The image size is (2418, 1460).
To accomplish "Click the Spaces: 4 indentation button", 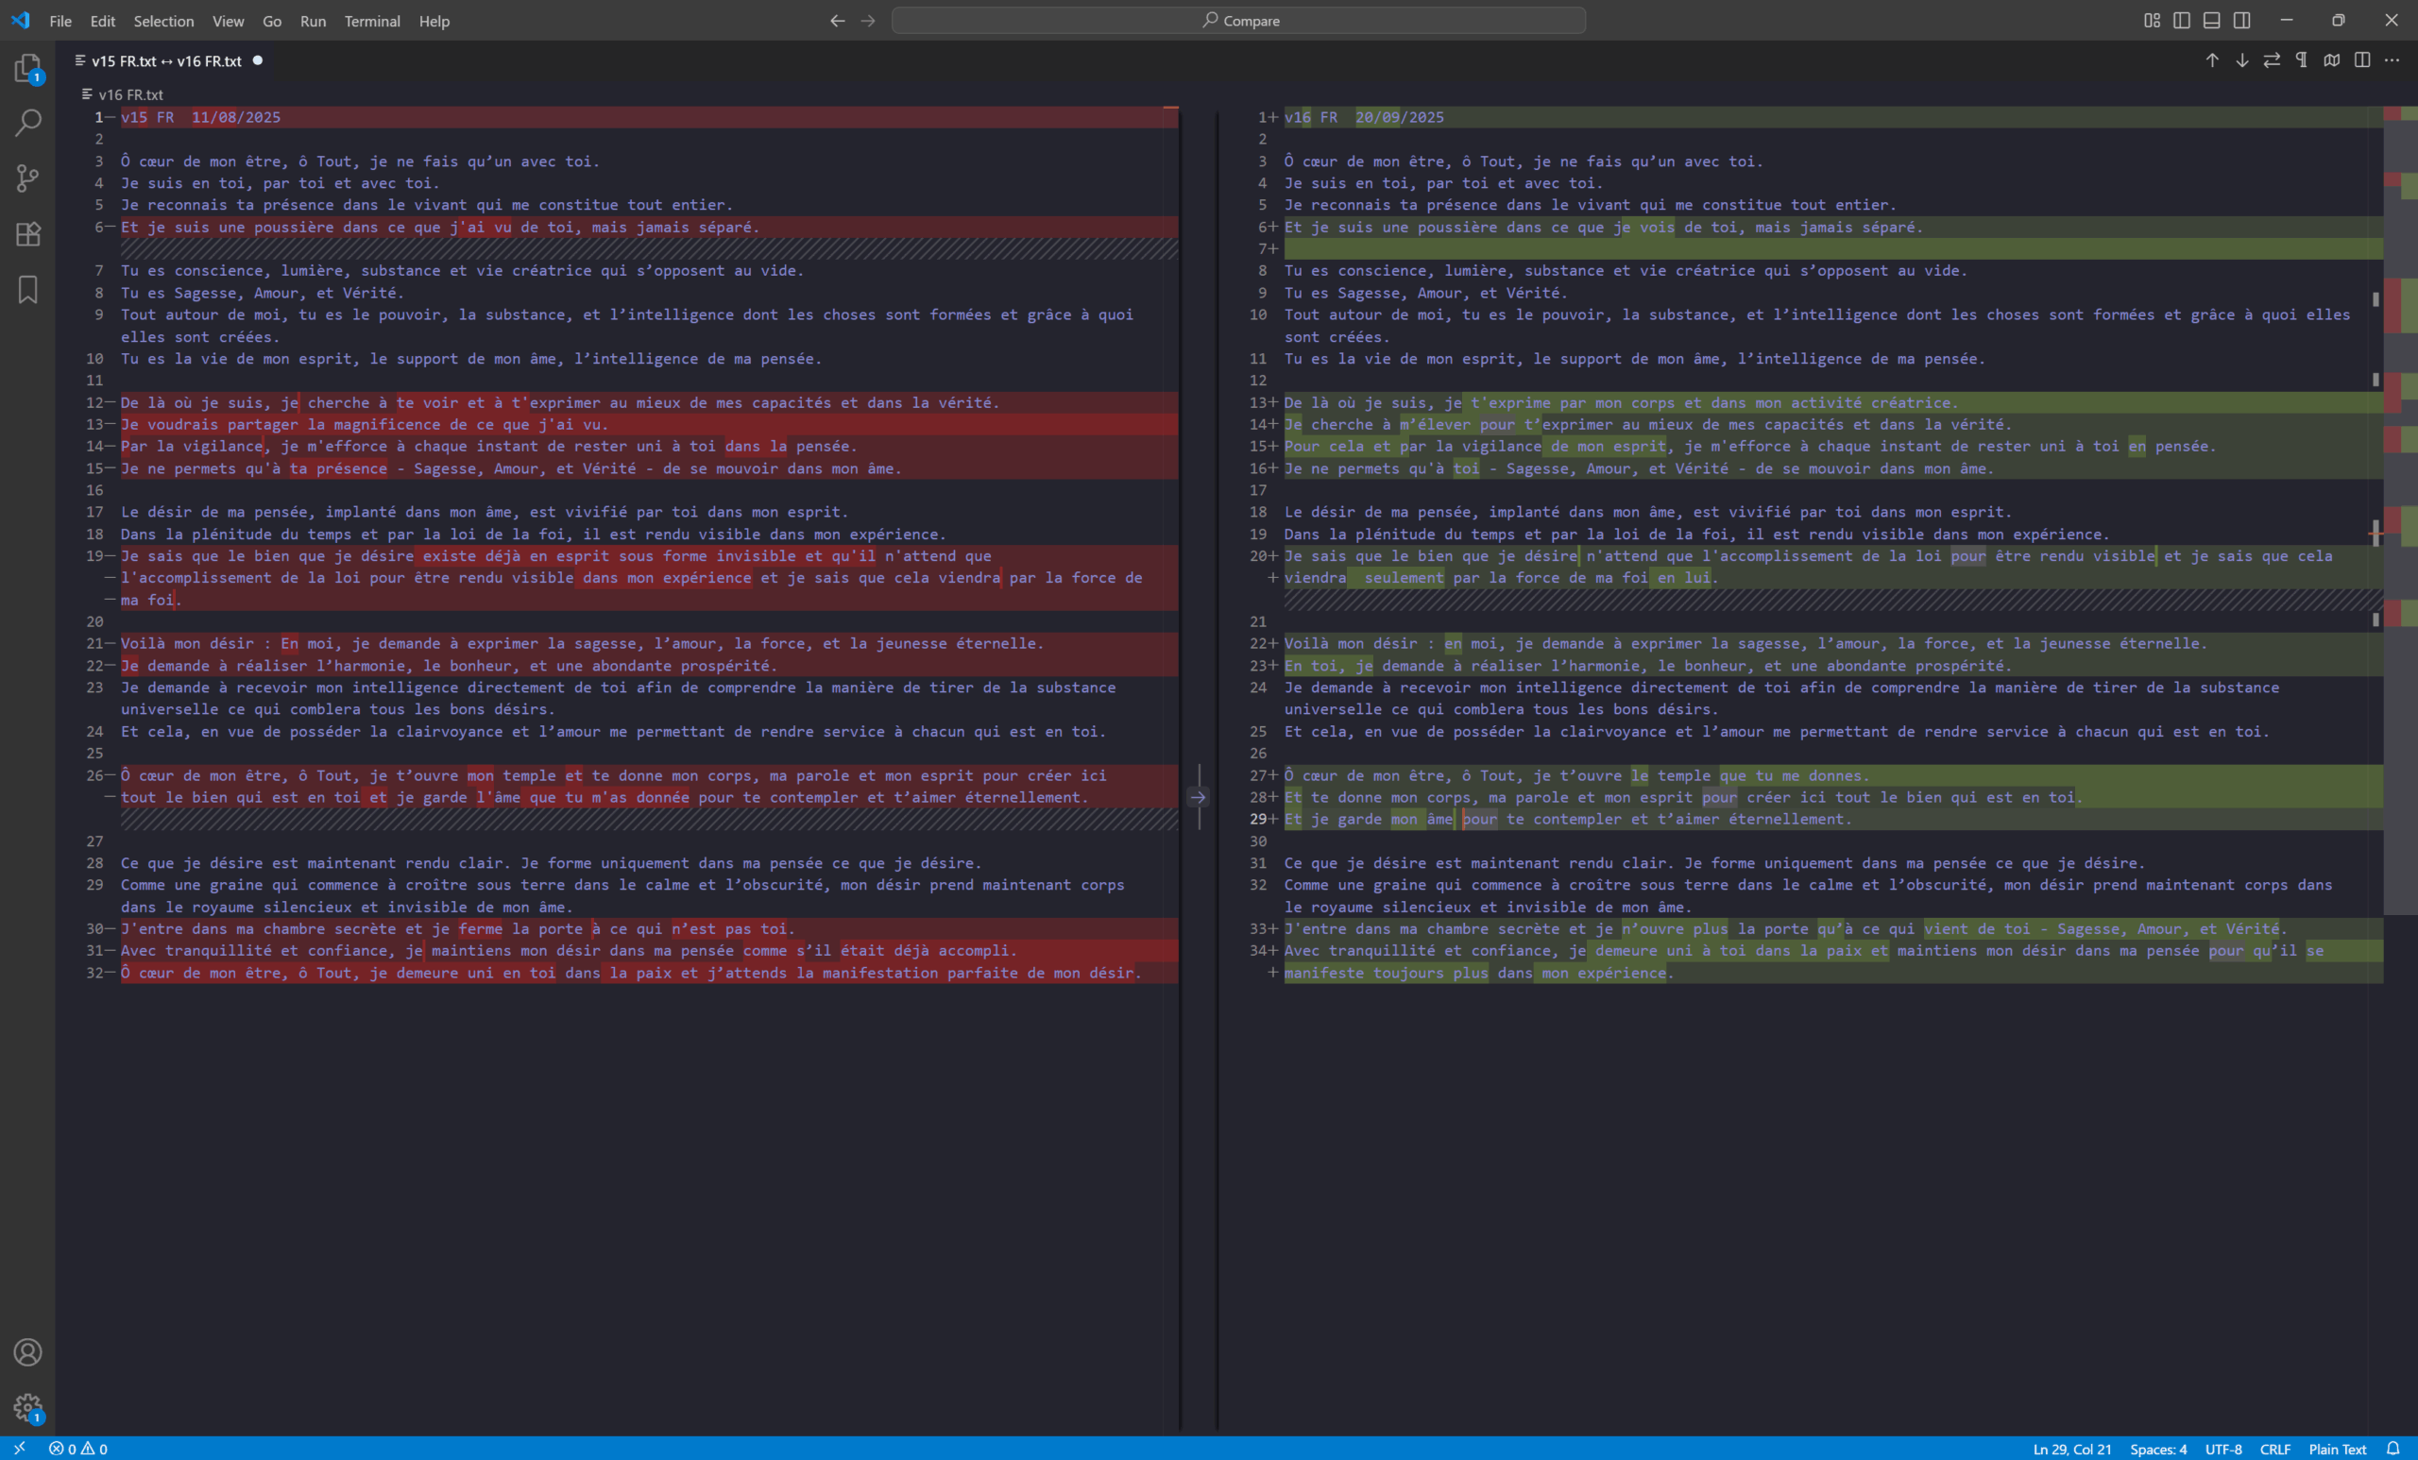I will pos(2158,1450).
